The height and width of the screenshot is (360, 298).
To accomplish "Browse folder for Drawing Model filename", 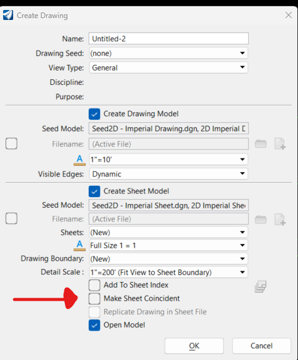I will (261, 144).
